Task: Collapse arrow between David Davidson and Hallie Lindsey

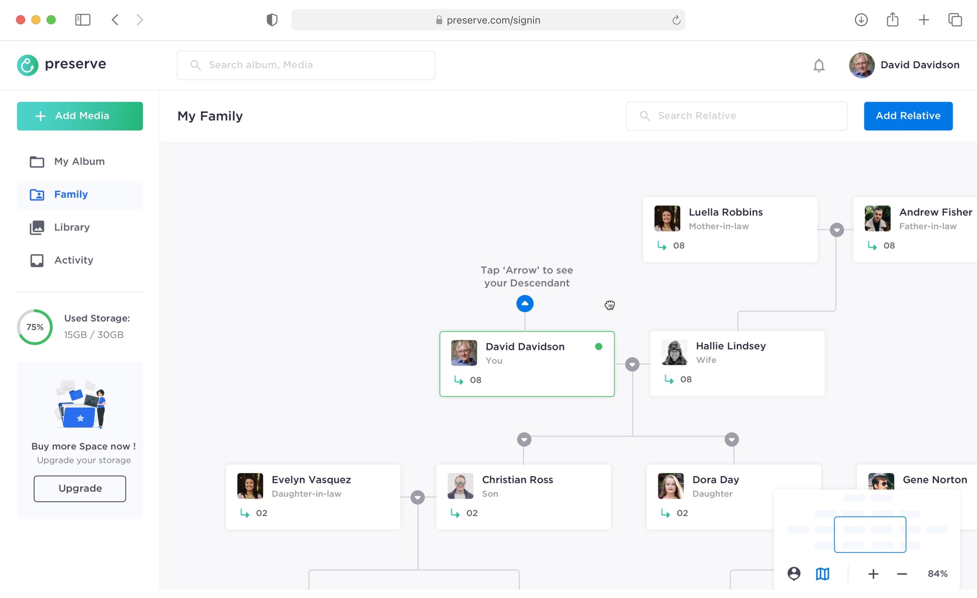Action: (632, 364)
